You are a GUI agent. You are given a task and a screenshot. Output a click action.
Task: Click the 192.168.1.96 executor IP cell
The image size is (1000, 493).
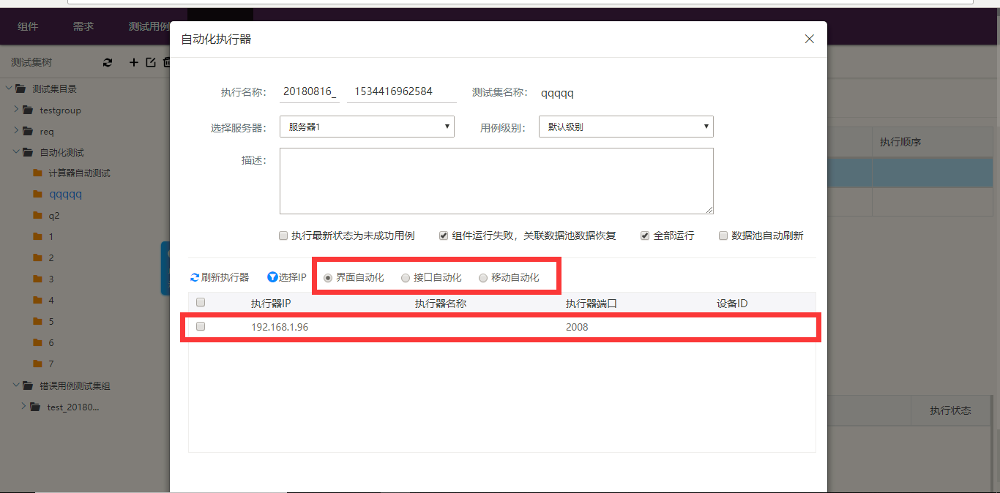click(280, 327)
